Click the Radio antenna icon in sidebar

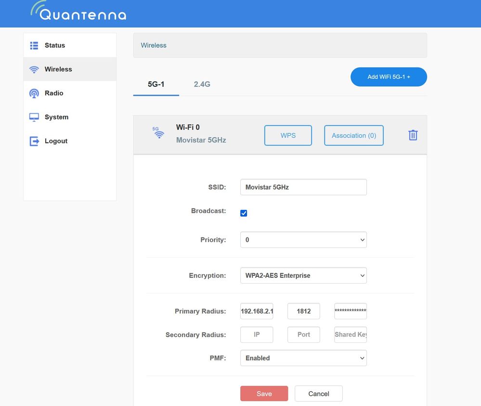34,93
